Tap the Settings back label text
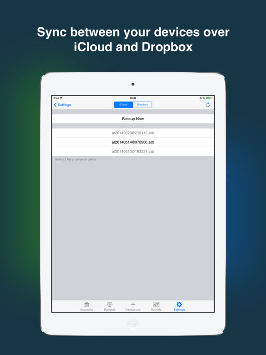 [x=64, y=104]
